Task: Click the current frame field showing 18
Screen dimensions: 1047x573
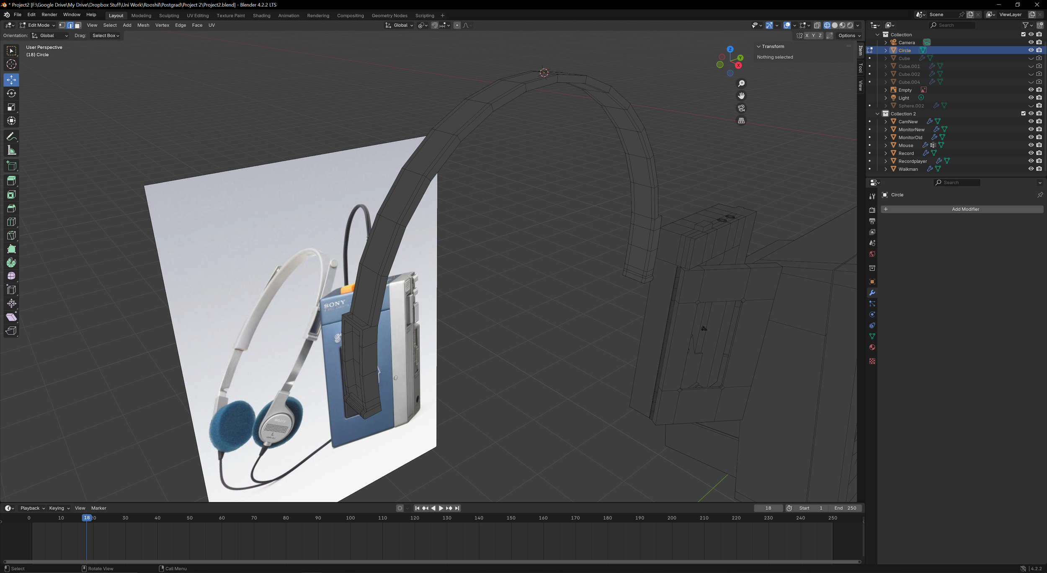Action: tap(769, 508)
